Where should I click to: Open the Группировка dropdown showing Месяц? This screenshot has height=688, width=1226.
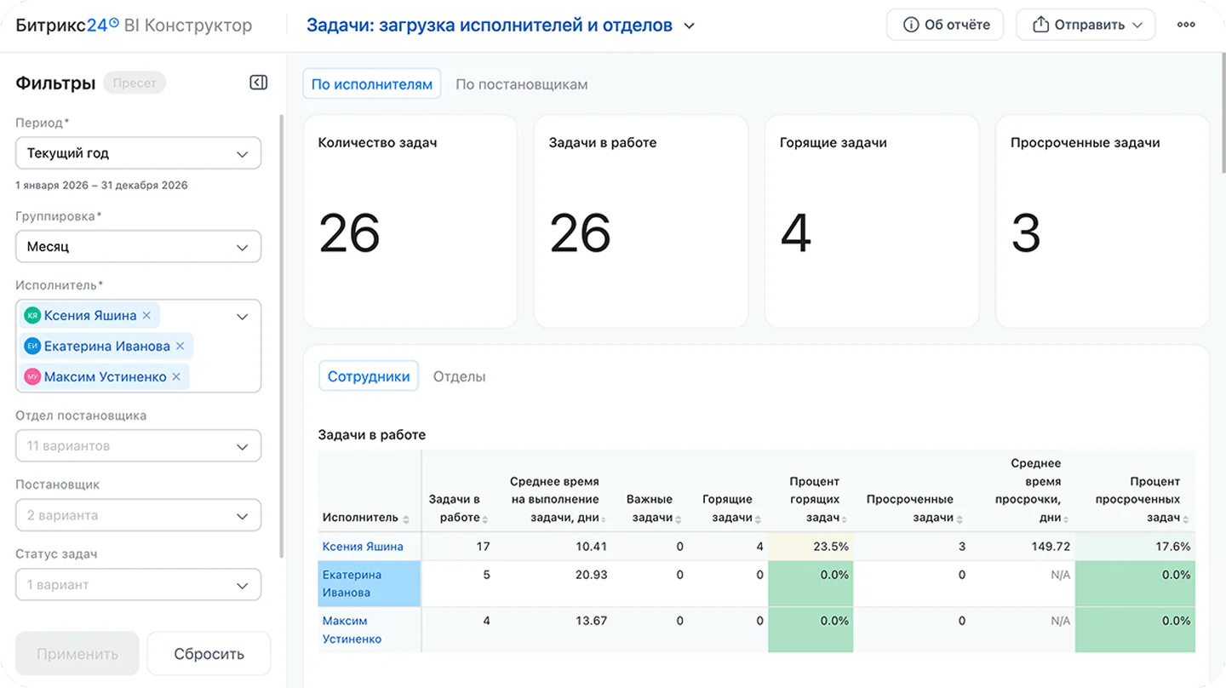pyautogui.click(x=138, y=247)
